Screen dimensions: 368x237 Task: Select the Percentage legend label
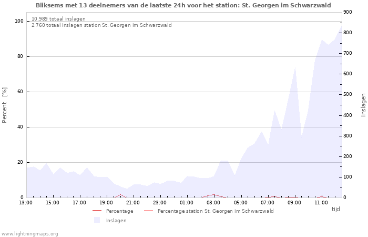119,211
